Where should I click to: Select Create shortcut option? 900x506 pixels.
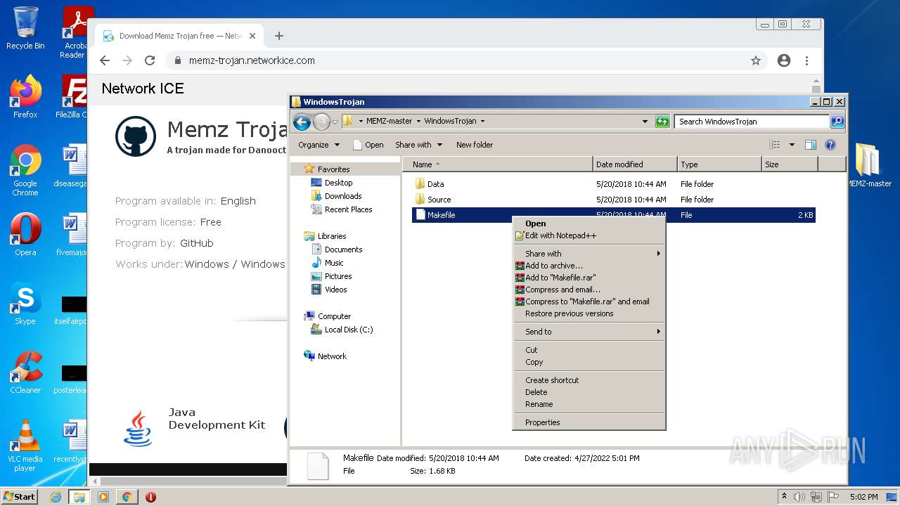pos(589,380)
